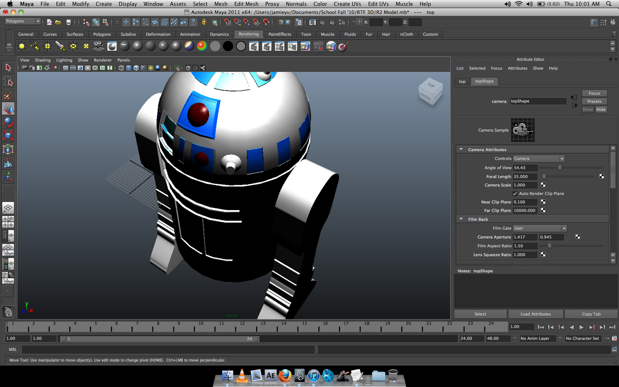Image resolution: width=619 pixels, height=387 pixels.
Task: Create a spot light from the shelf
Action: 60,46
